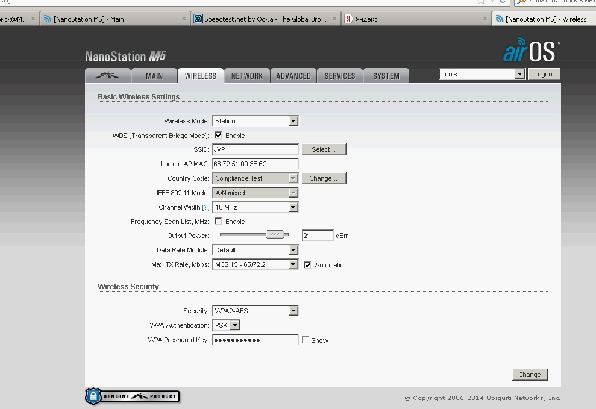Viewport: 596px width, 409px height.
Task: Open the Tools dropdown
Action: 482,75
